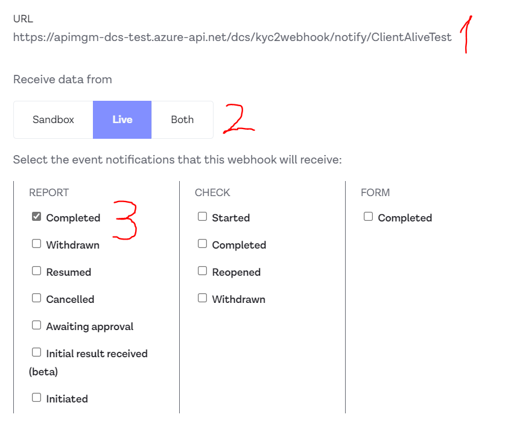
Task: Select the Live data option
Action: 122,119
